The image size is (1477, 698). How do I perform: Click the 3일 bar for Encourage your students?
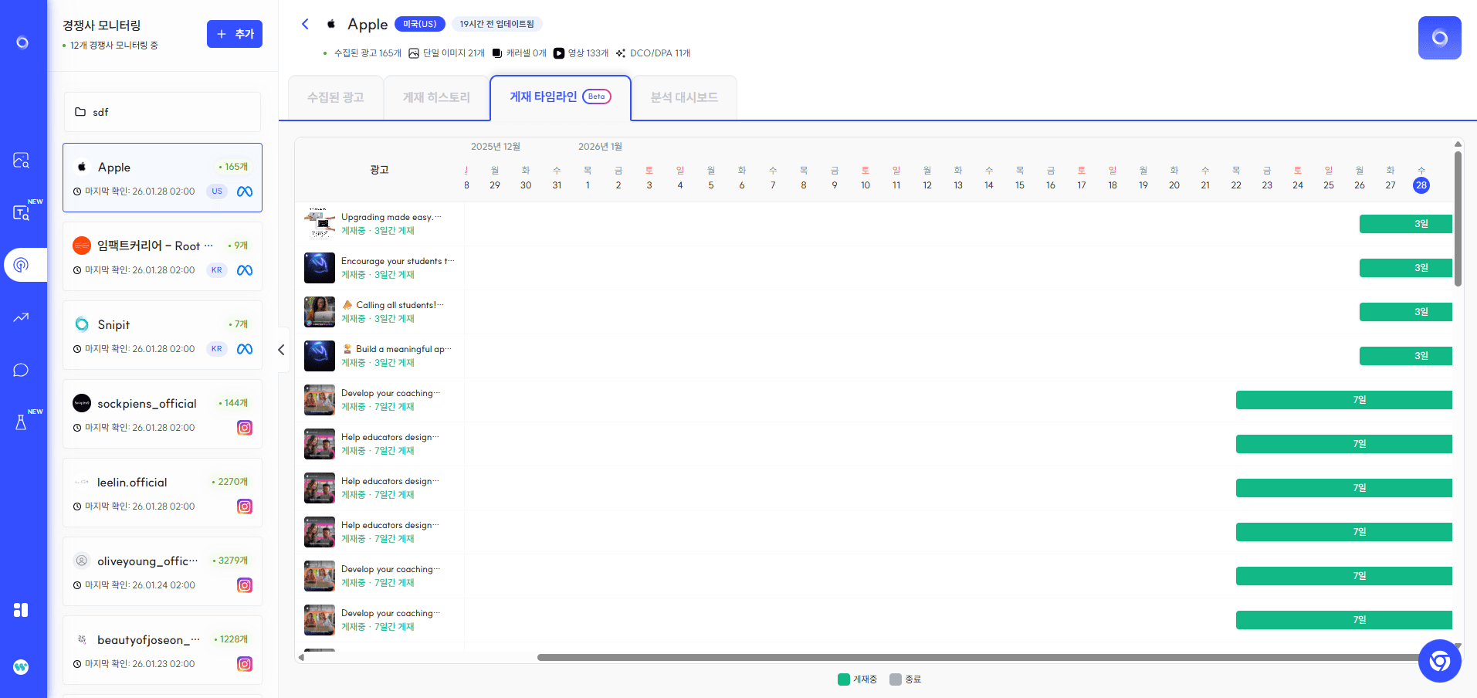pos(1405,268)
